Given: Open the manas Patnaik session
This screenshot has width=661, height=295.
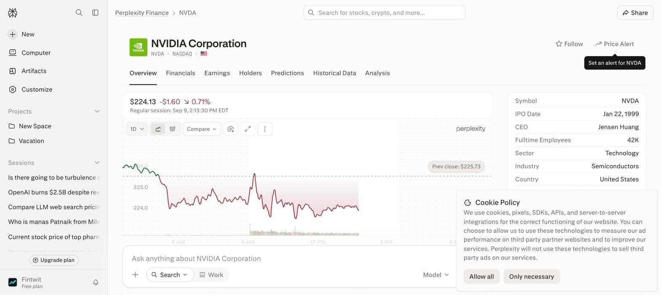Looking at the screenshot, I should click(x=54, y=222).
